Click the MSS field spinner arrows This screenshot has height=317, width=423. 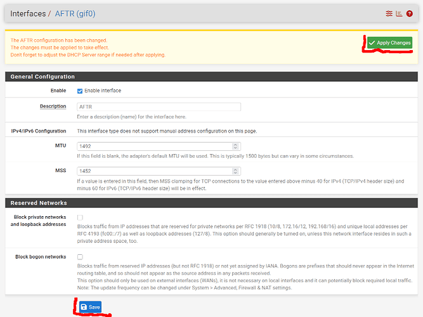click(235, 171)
